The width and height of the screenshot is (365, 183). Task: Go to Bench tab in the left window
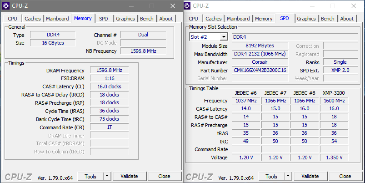147,19
